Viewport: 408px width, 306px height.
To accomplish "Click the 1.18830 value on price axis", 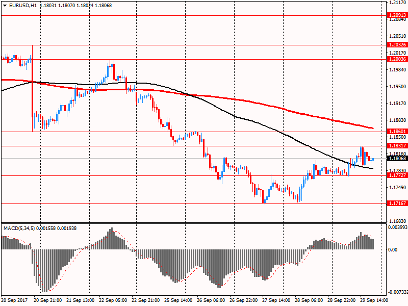I will [398, 120].
